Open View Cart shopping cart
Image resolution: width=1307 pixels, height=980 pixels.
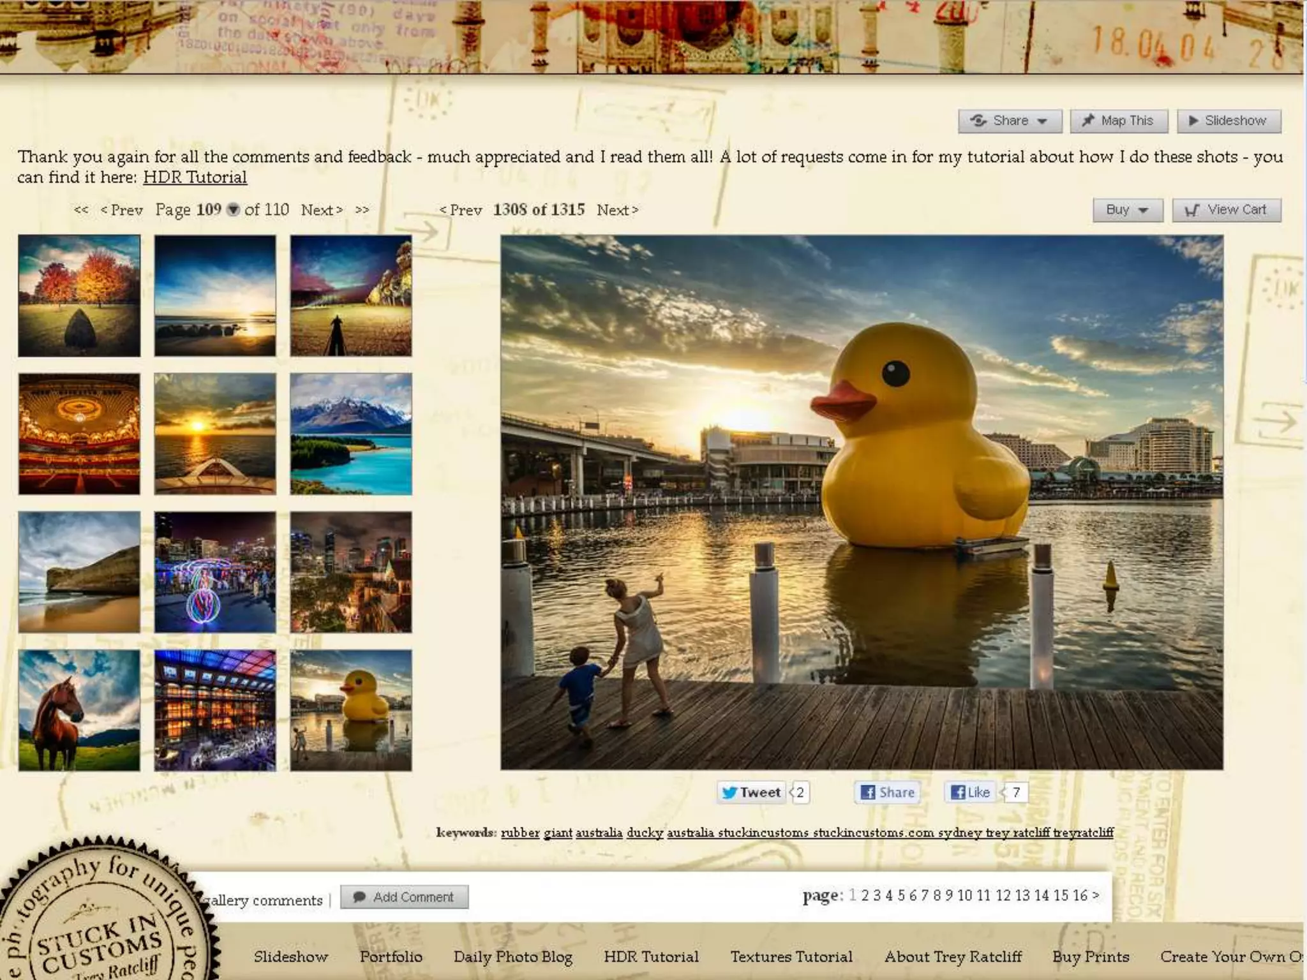pyautogui.click(x=1226, y=210)
